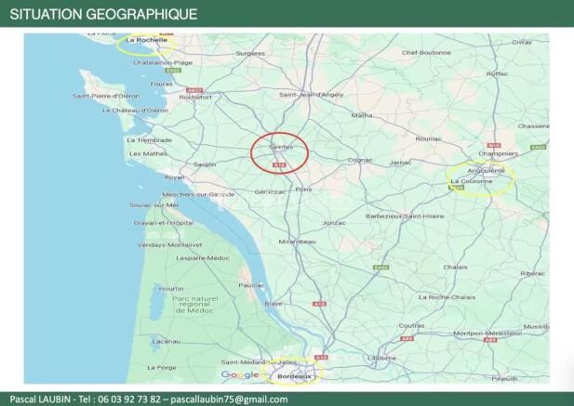Screen dimensions: 574x406
Task: Click the Les Mathes label
Action: coord(148,154)
